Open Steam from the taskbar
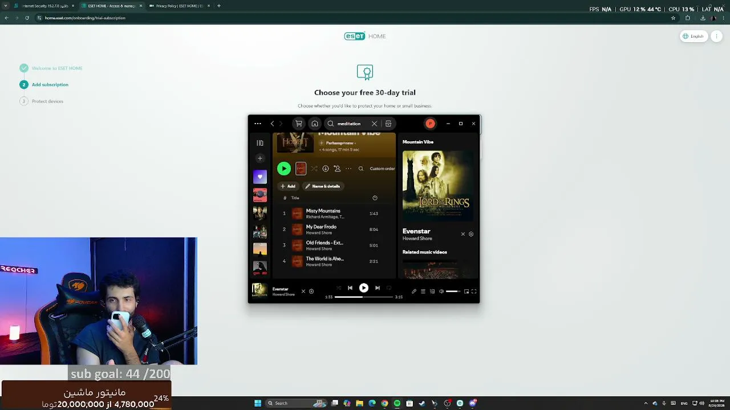Screen dimensions: 730x410 click(422, 403)
